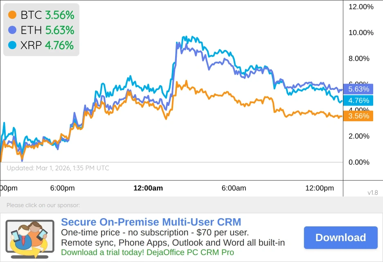Click the blue 4.76% price tag
The image size is (383, 262).
[358, 100]
